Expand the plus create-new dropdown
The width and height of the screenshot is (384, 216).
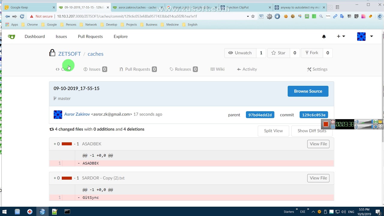tap(341, 36)
